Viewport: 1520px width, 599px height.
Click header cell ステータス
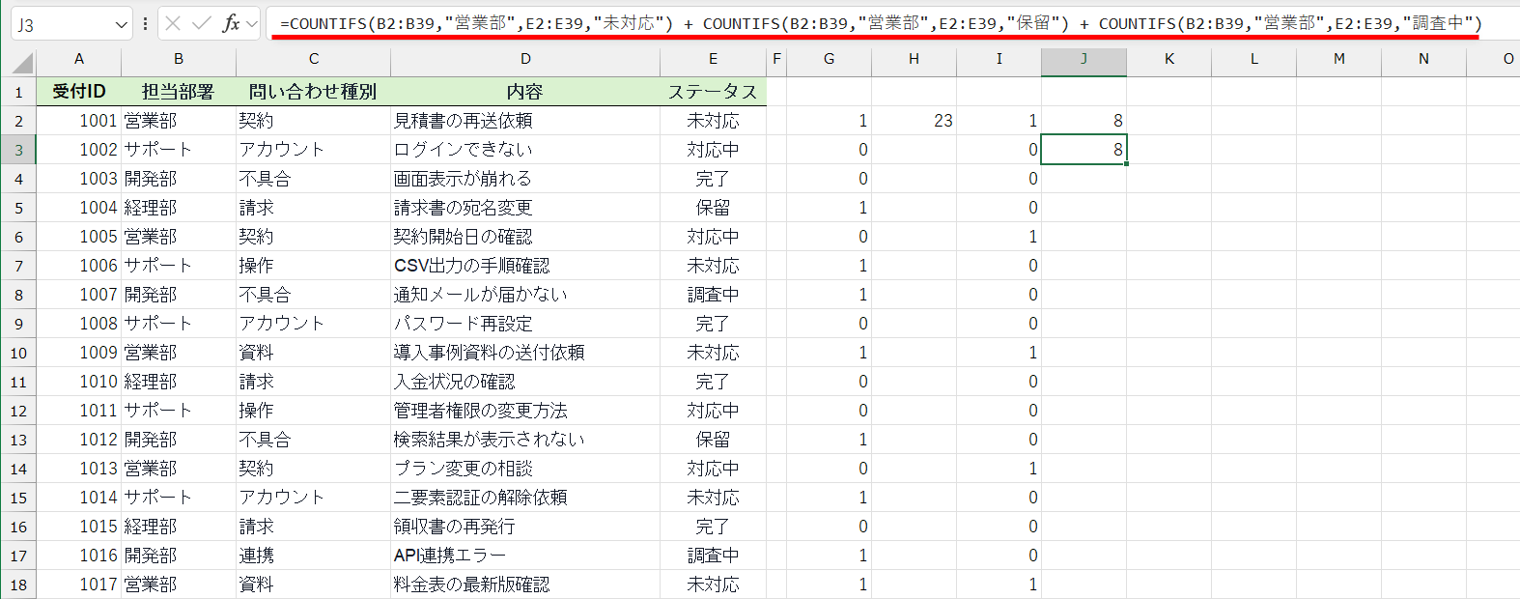click(x=714, y=92)
